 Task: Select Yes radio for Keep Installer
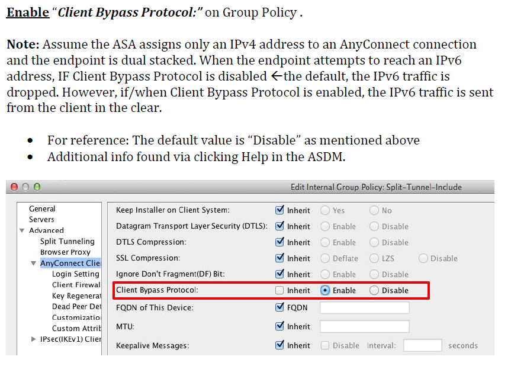click(x=325, y=210)
